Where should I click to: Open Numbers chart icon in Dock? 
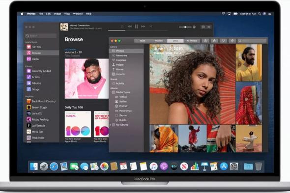pos(194,166)
